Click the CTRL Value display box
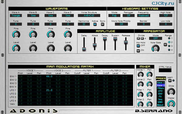 (x=165, y=70)
